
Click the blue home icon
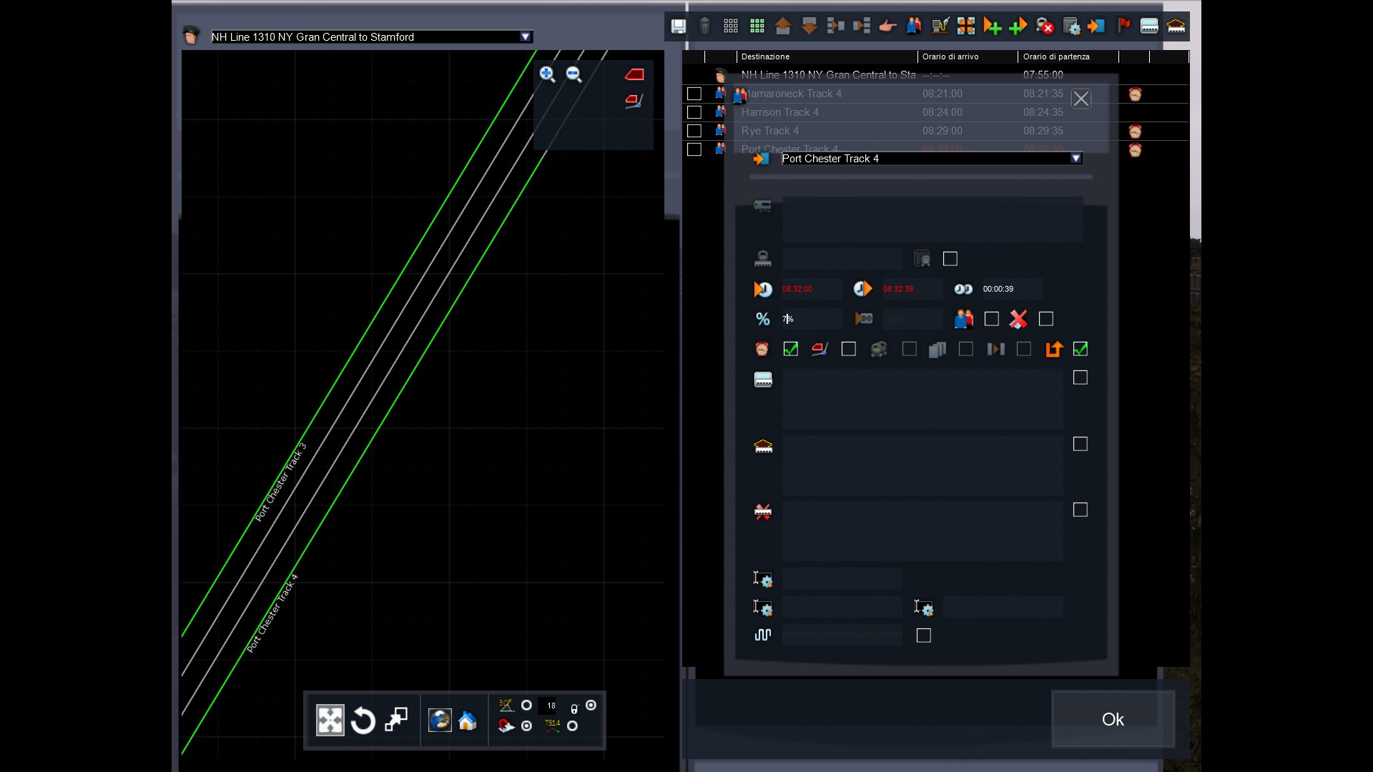point(468,721)
